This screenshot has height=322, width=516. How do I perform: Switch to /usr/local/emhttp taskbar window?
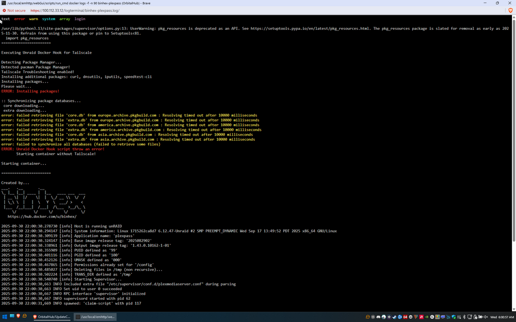coord(95,317)
